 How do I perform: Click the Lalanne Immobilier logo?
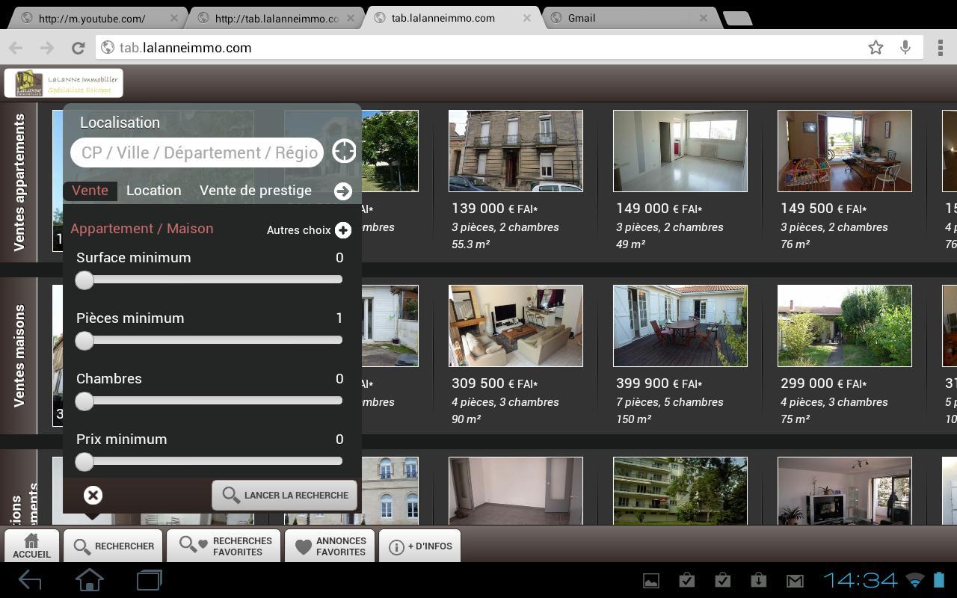[64, 83]
